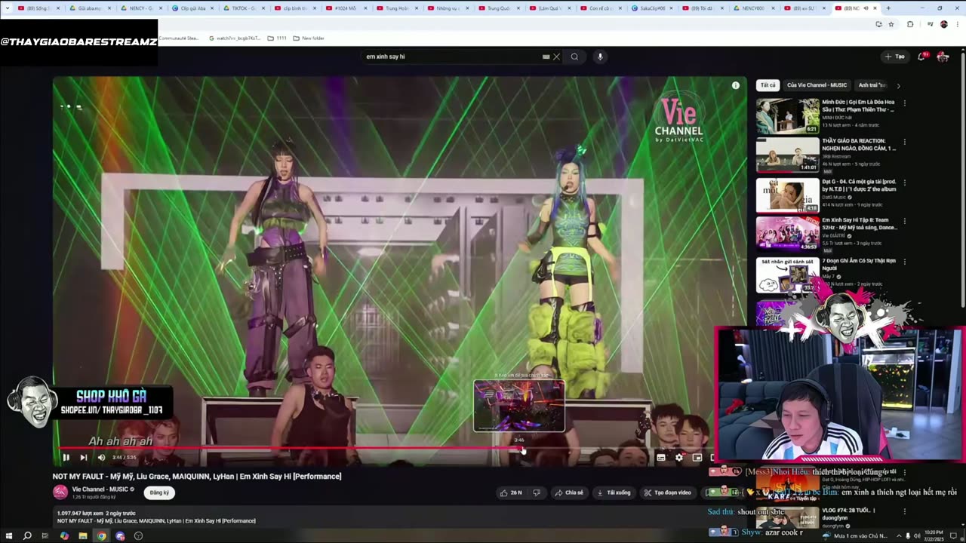Download the video via Tải xuống
This screenshot has height=543, width=966.
click(614, 492)
